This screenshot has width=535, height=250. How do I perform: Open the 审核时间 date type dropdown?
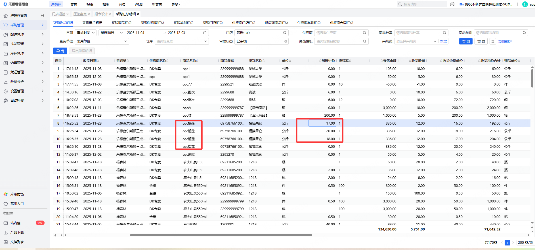[x=86, y=33]
